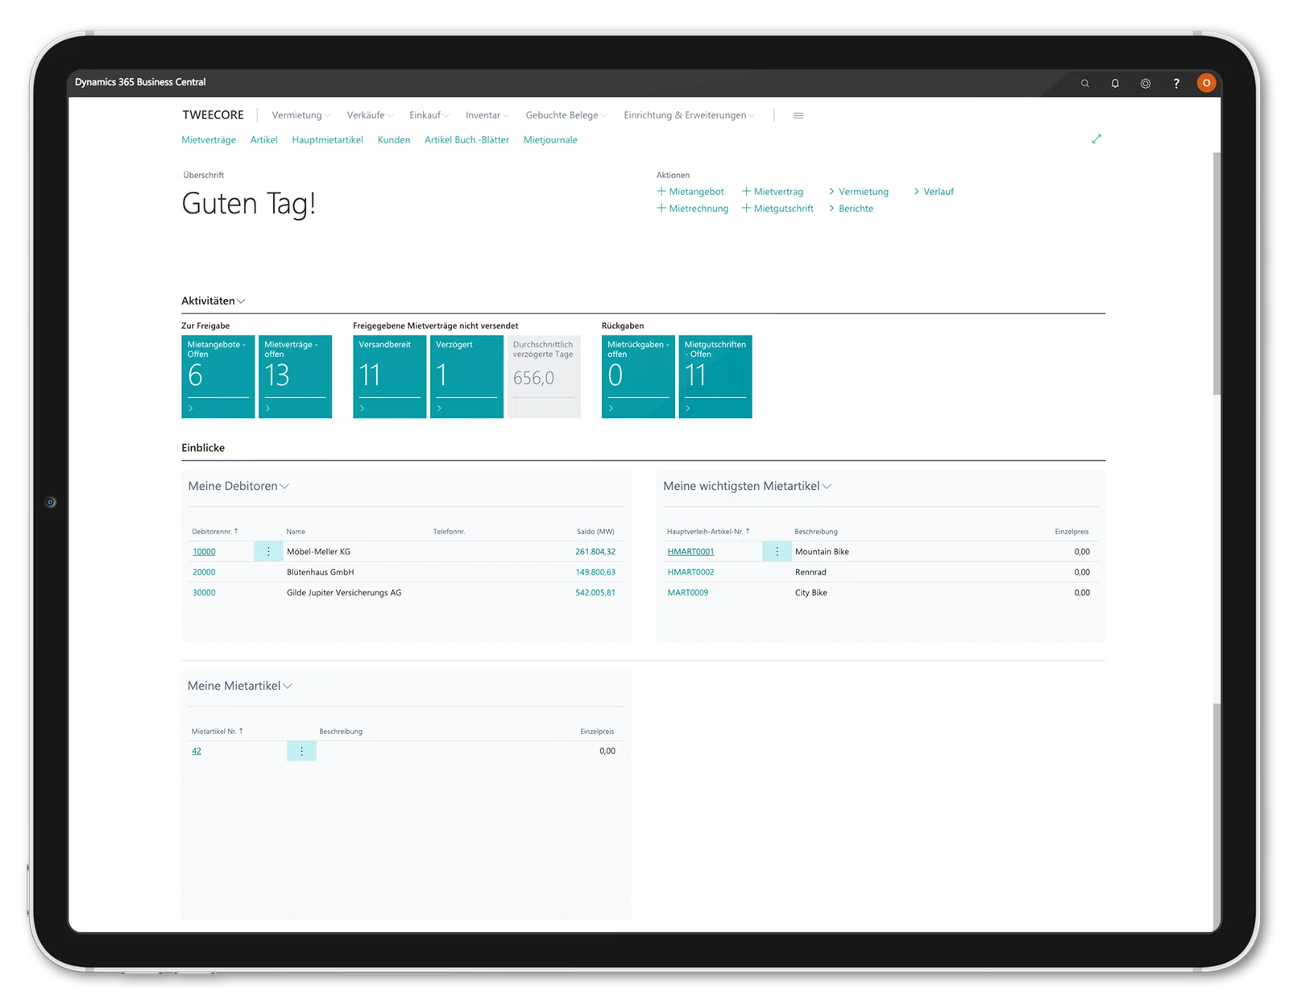This screenshot has height=1004, width=1289.
Task: Go to Mietverträge link
Action: tap(209, 140)
